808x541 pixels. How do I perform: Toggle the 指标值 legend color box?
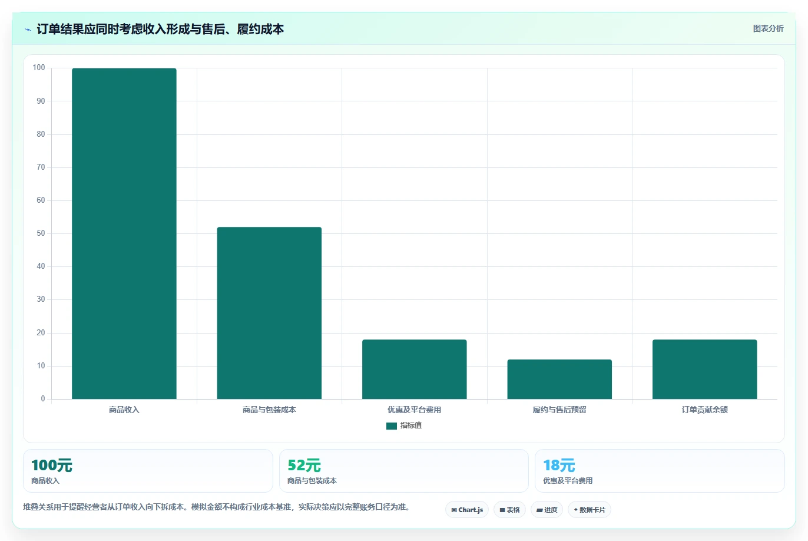click(392, 426)
